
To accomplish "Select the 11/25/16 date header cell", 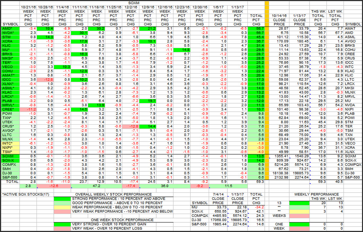I will click(114, 7).
